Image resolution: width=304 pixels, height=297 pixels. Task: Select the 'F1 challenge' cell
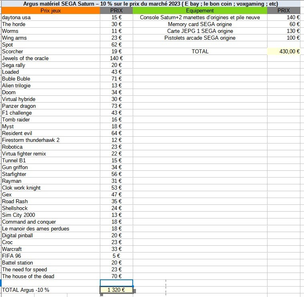[x=51, y=113]
